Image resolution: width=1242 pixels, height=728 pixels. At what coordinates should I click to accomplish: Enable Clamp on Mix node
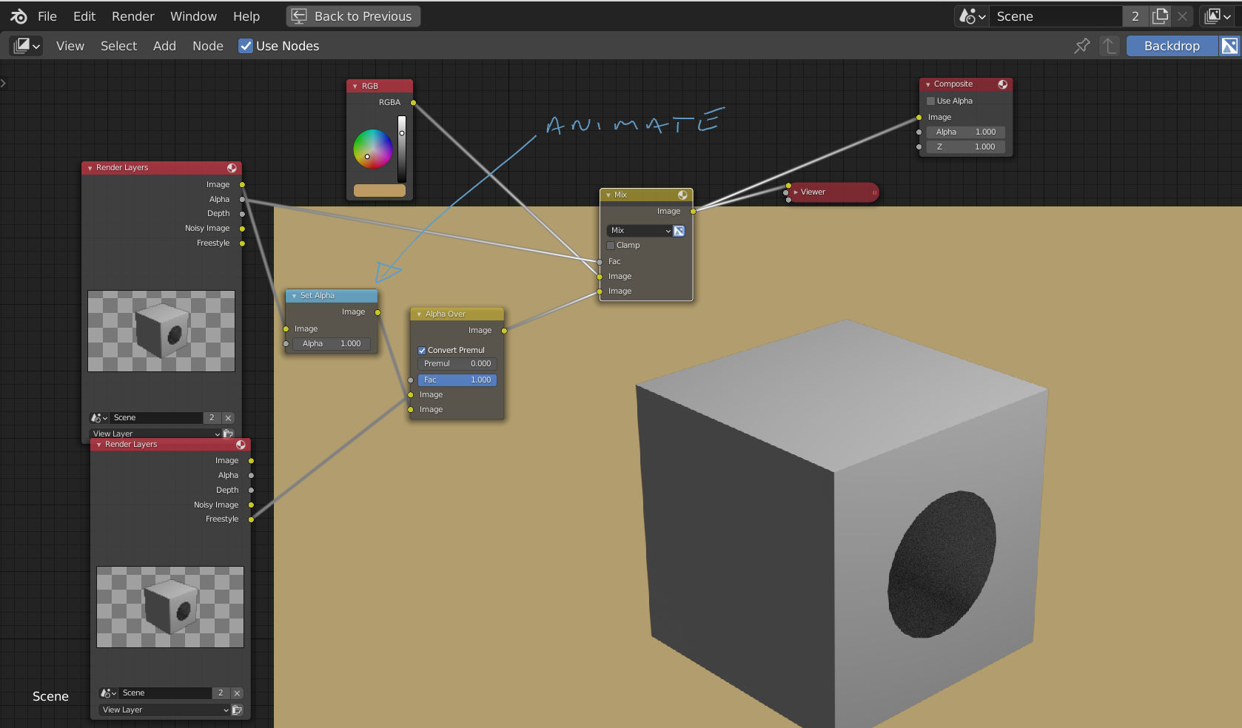[611, 246]
